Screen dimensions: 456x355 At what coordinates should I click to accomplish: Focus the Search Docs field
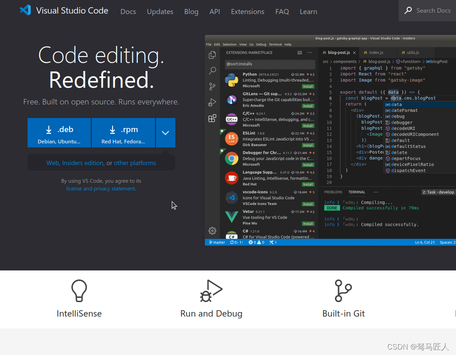(427, 10)
